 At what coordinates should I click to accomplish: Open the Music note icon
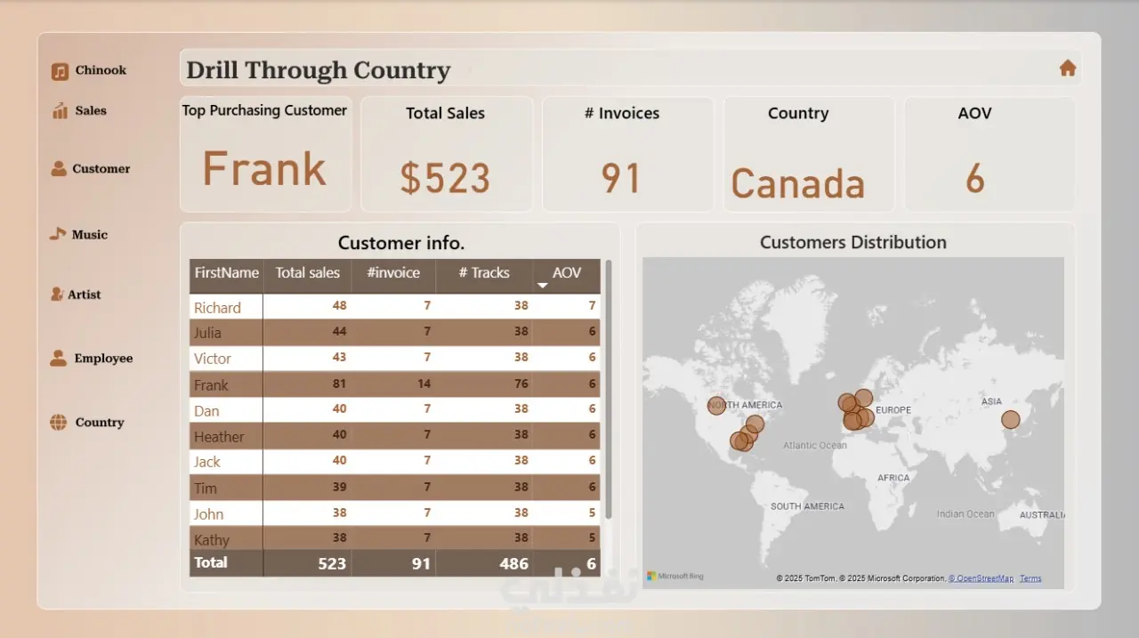tap(58, 234)
